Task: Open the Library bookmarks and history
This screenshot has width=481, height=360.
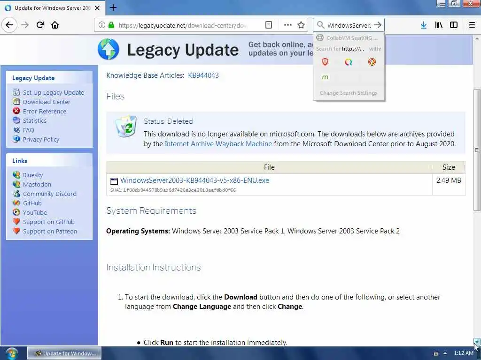Action: (439, 25)
